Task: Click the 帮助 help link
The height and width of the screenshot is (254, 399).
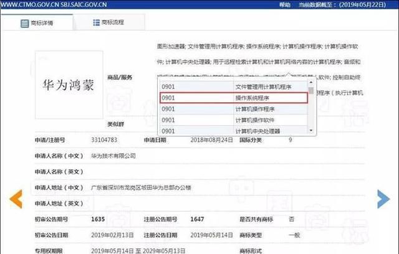Action: click(x=284, y=4)
